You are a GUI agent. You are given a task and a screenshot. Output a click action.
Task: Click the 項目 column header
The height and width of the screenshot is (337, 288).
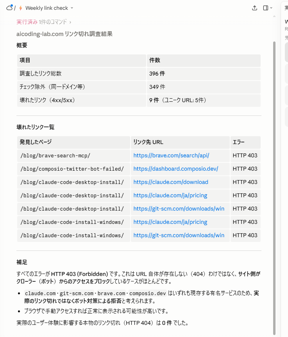82,60
